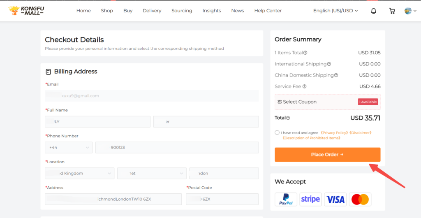The height and width of the screenshot is (218, 421).
Task: Click the Stripe payment logo
Action: [310, 199]
